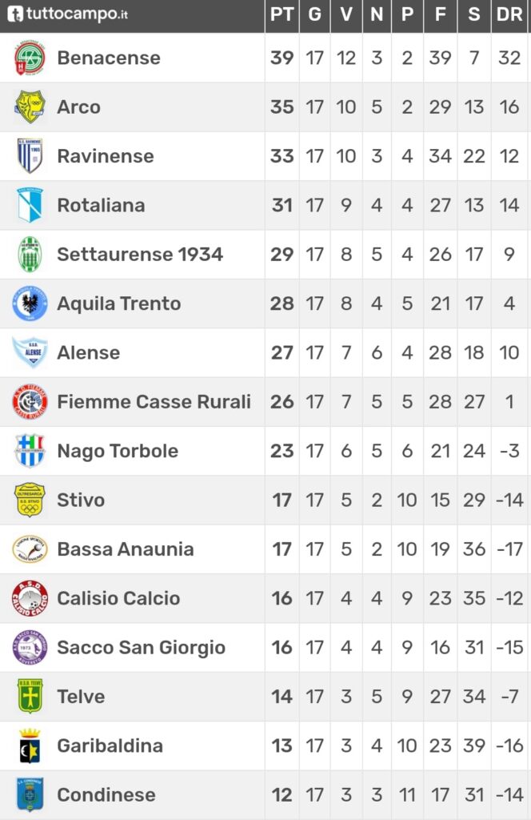The height and width of the screenshot is (820, 531).
Task: Open the Telve green cross crest
Action: tap(30, 697)
